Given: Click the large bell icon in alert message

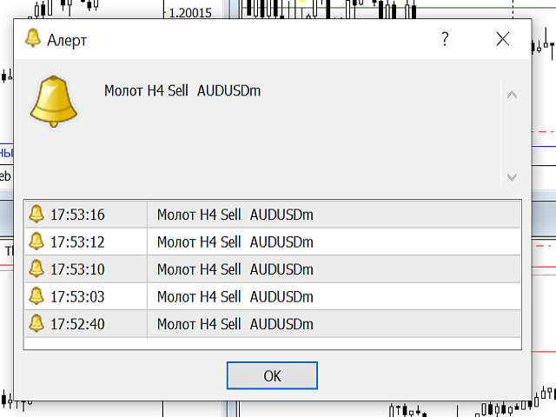Looking at the screenshot, I should (54, 102).
